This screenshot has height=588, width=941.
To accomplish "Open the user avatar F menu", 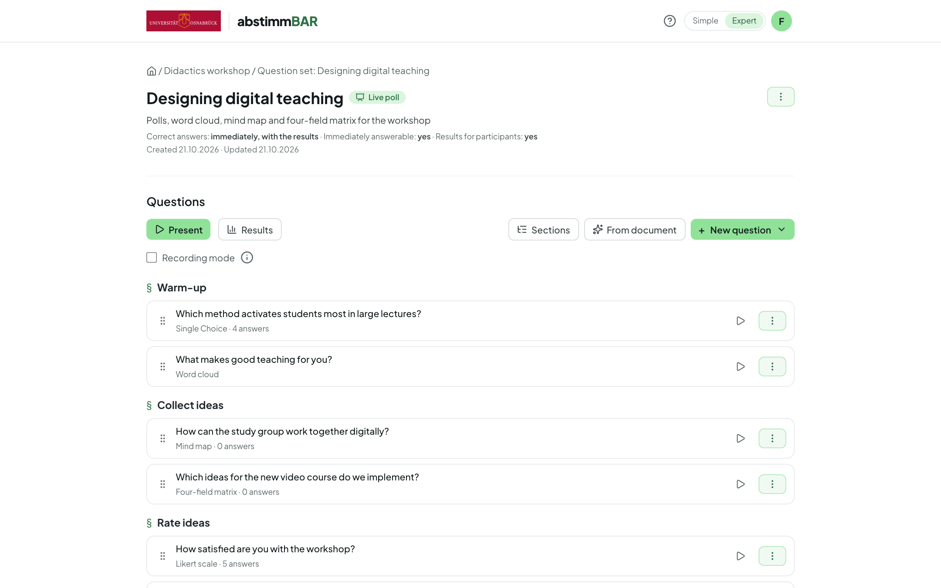I will click(x=781, y=21).
